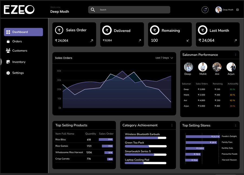Go to the Orders page
Screen dimensions: 244x175
[x=17, y=41]
